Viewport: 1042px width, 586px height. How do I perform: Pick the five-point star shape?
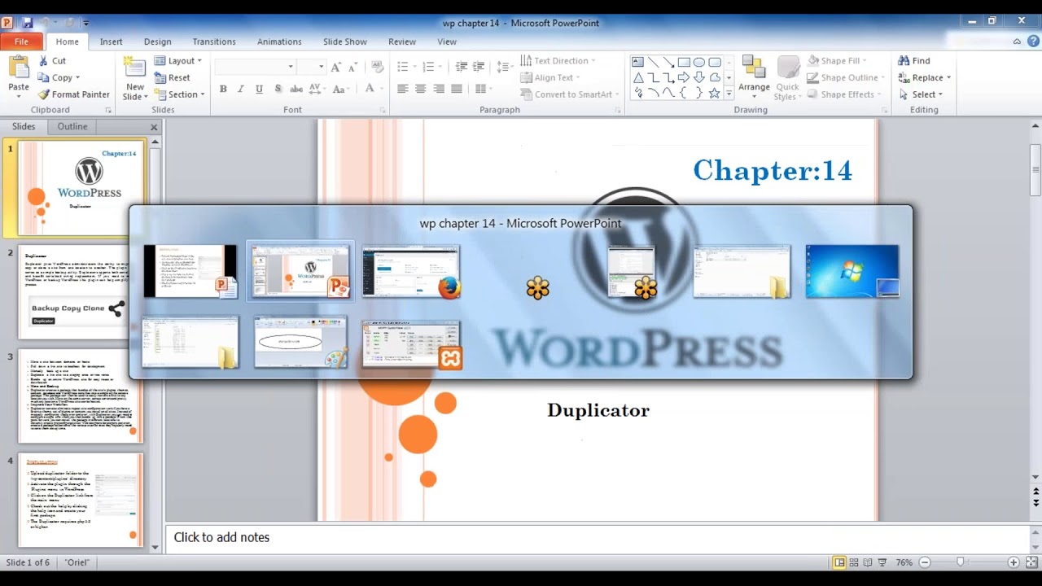click(x=714, y=93)
